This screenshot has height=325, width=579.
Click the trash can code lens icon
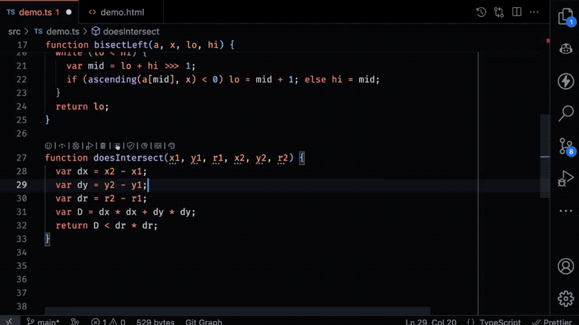[x=103, y=146]
